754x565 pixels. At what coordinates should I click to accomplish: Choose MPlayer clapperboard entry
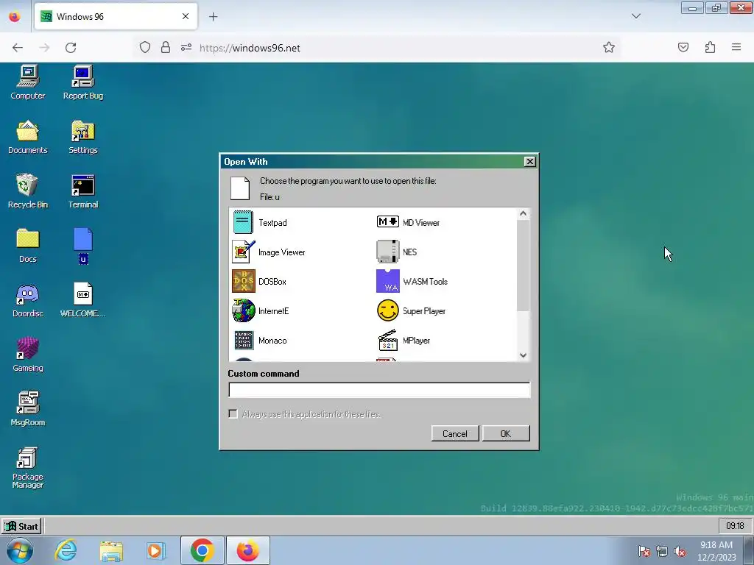click(403, 340)
